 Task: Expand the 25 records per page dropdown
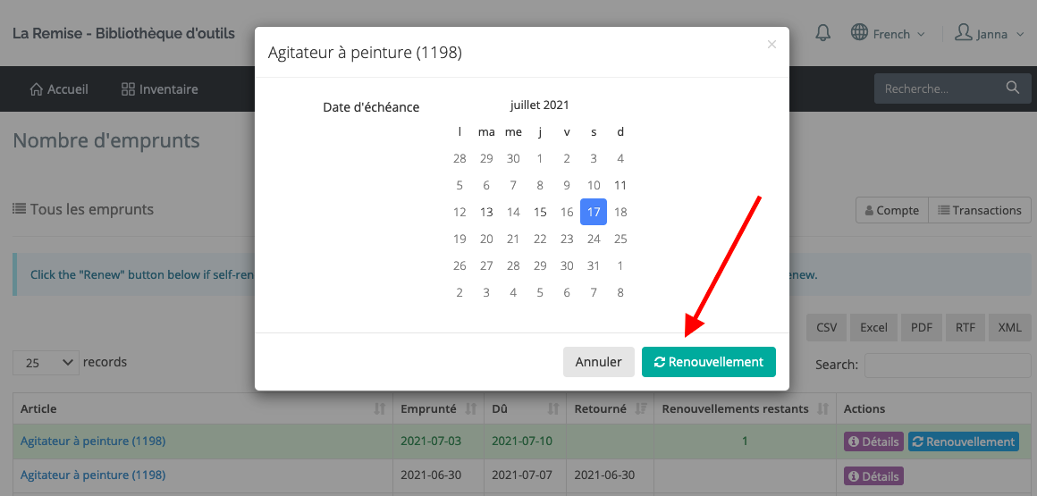click(46, 363)
